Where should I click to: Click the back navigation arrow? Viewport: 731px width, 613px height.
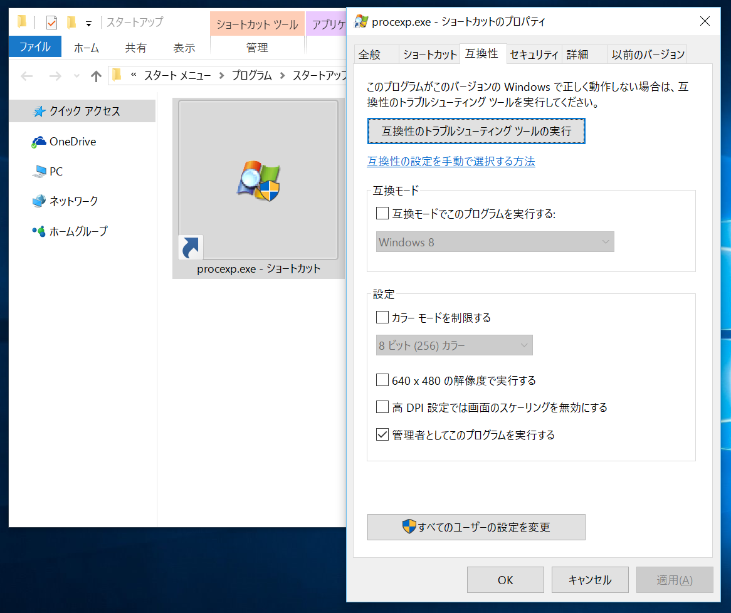[26, 76]
